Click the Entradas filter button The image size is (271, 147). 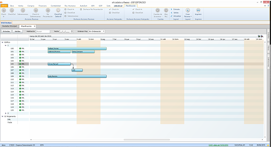coord(6,31)
